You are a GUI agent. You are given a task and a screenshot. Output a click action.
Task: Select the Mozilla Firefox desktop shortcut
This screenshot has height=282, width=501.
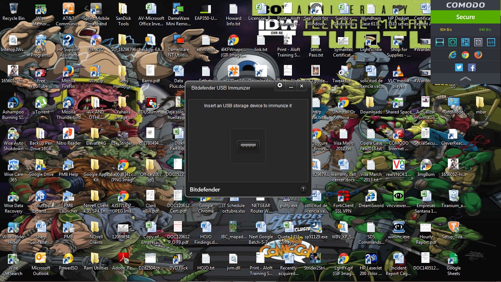coord(69,77)
